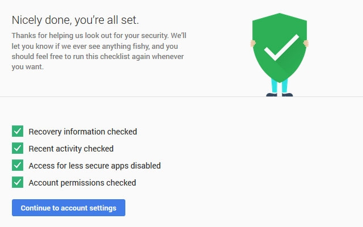This screenshot has width=363, height=227.
Task: Click the dark shoes of the shield character
Action: click(279, 95)
